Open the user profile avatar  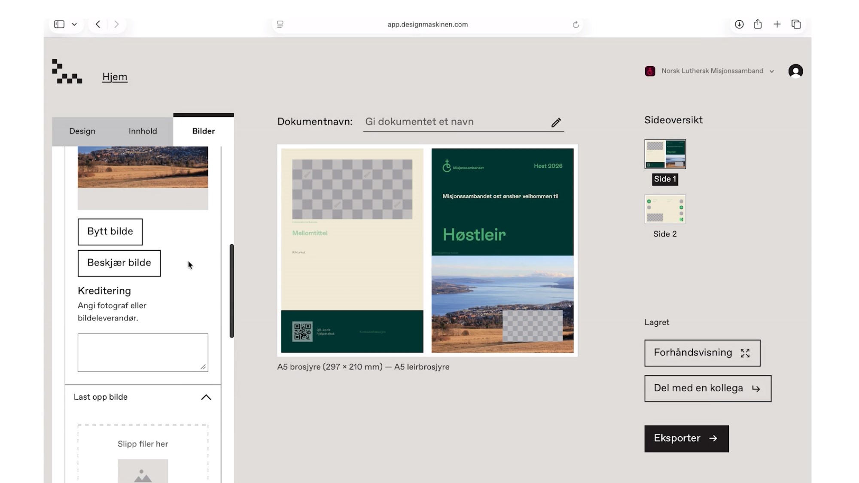pos(795,71)
